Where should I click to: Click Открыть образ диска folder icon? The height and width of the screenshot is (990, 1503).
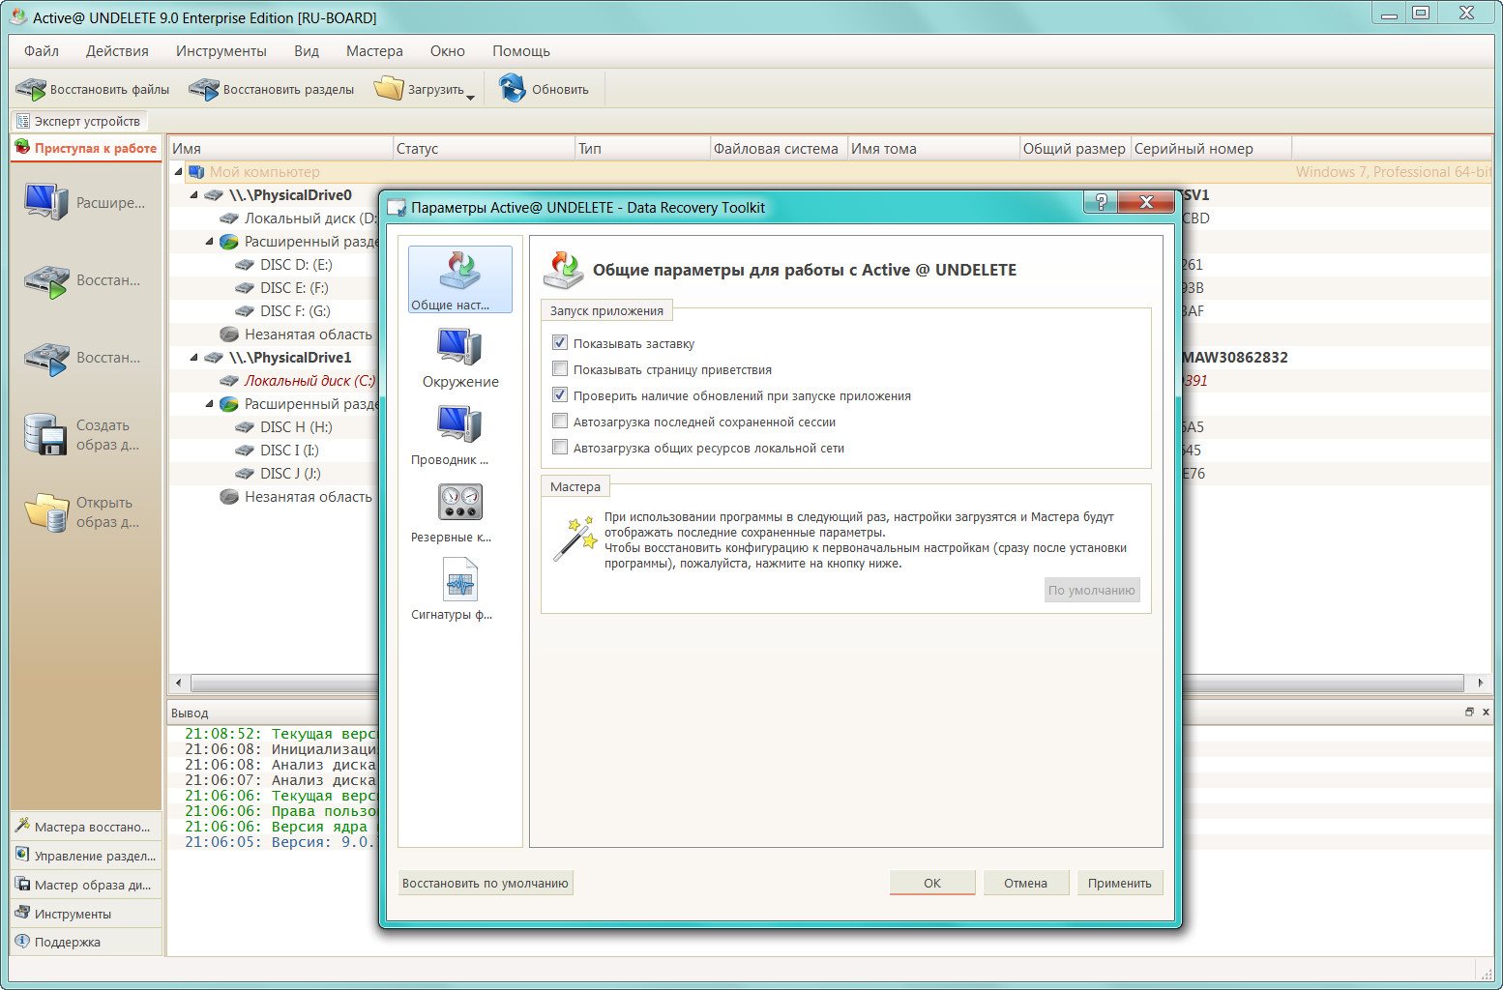coord(46,512)
